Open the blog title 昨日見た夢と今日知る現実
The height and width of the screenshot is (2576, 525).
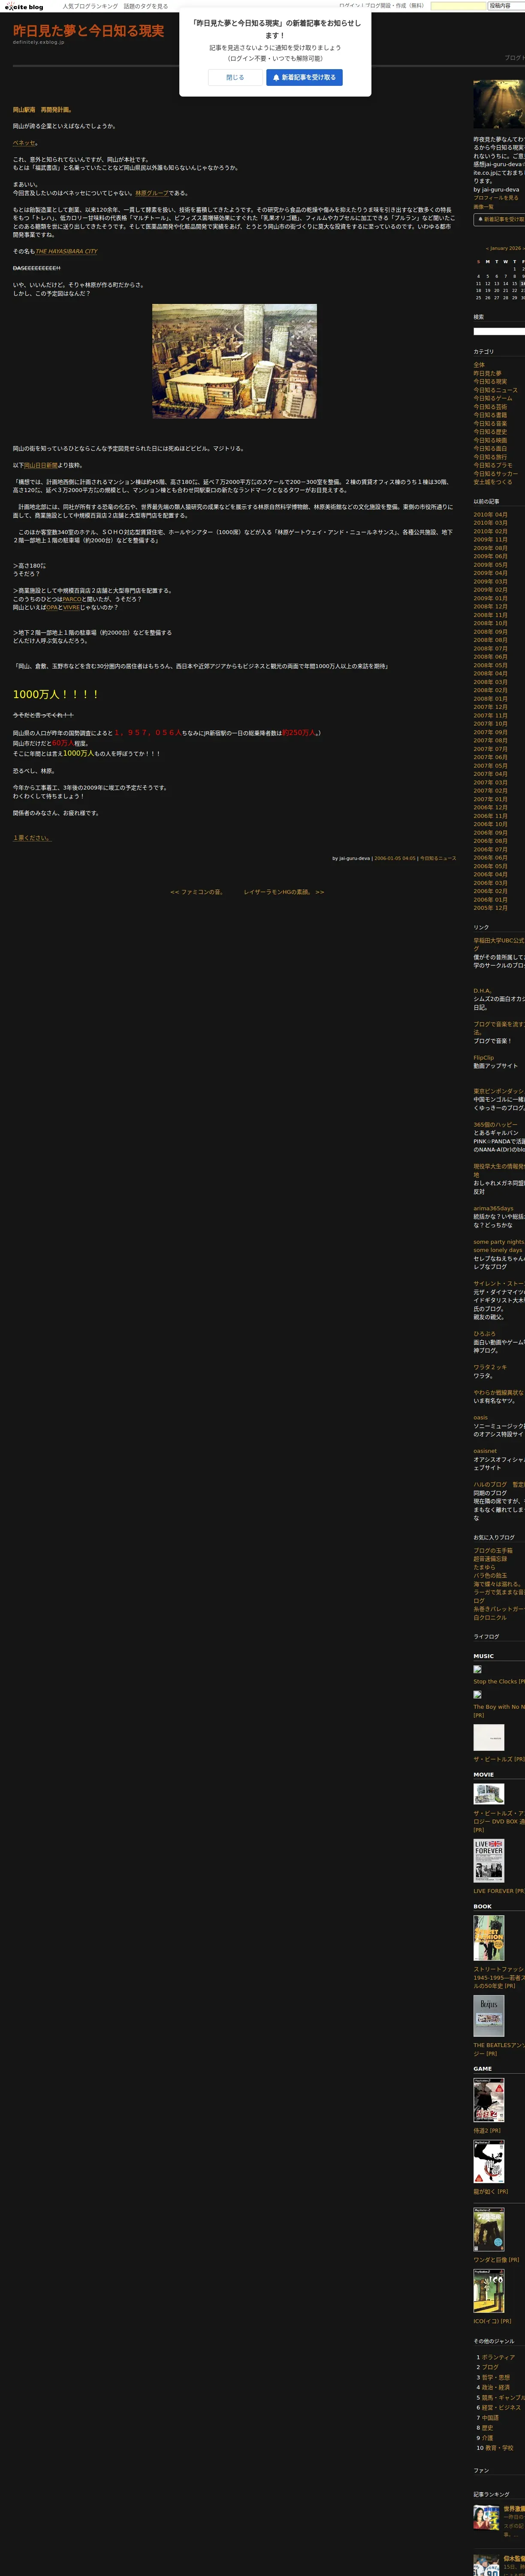pos(89,31)
